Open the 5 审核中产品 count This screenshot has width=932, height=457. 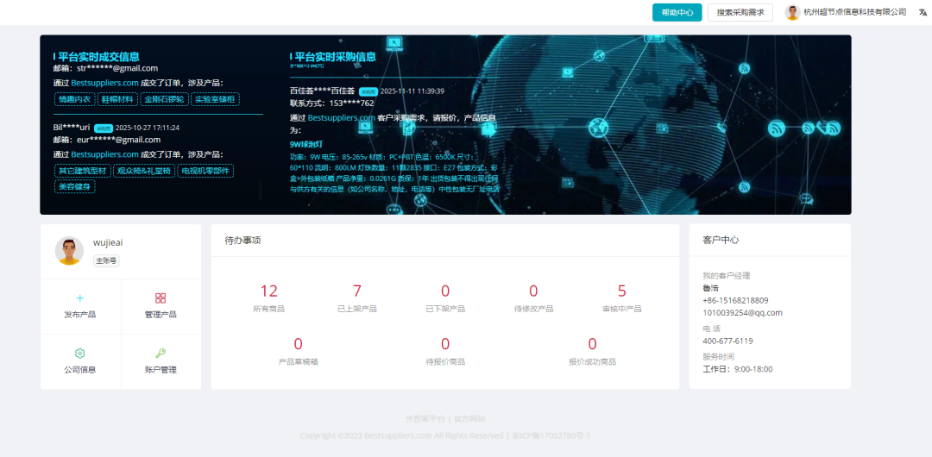(621, 291)
